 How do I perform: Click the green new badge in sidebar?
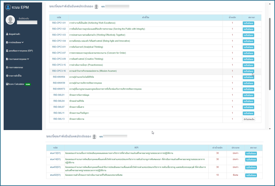click(28, 84)
